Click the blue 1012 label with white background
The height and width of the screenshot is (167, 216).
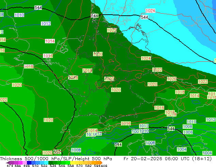pos(46,24)
